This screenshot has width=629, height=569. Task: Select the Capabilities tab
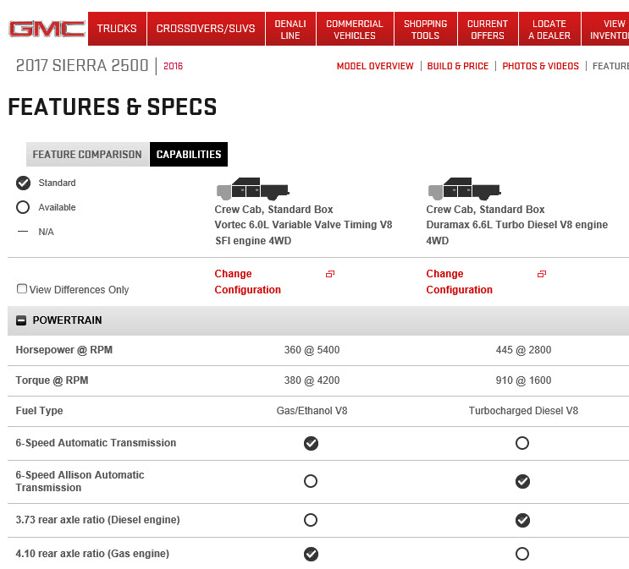coord(189,155)
